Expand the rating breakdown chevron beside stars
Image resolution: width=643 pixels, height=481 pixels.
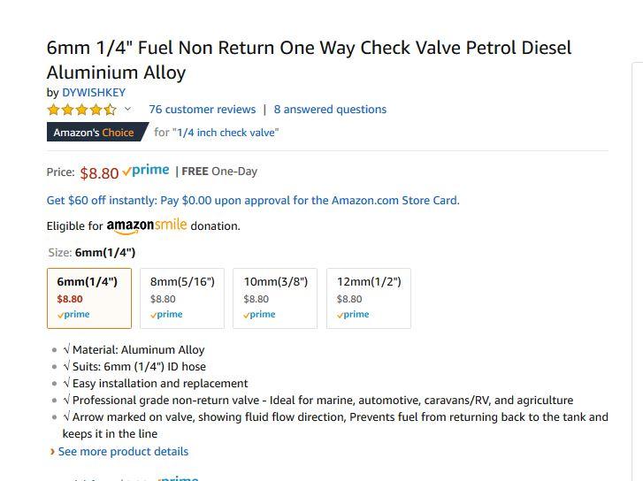128,109
